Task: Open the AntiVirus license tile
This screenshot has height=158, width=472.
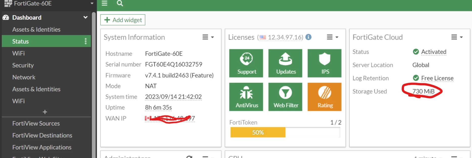Action: [x=246, y=97]
